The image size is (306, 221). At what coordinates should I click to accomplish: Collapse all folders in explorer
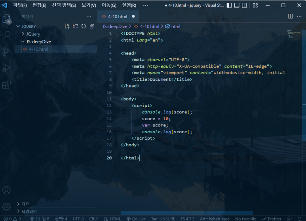(92, 26)
